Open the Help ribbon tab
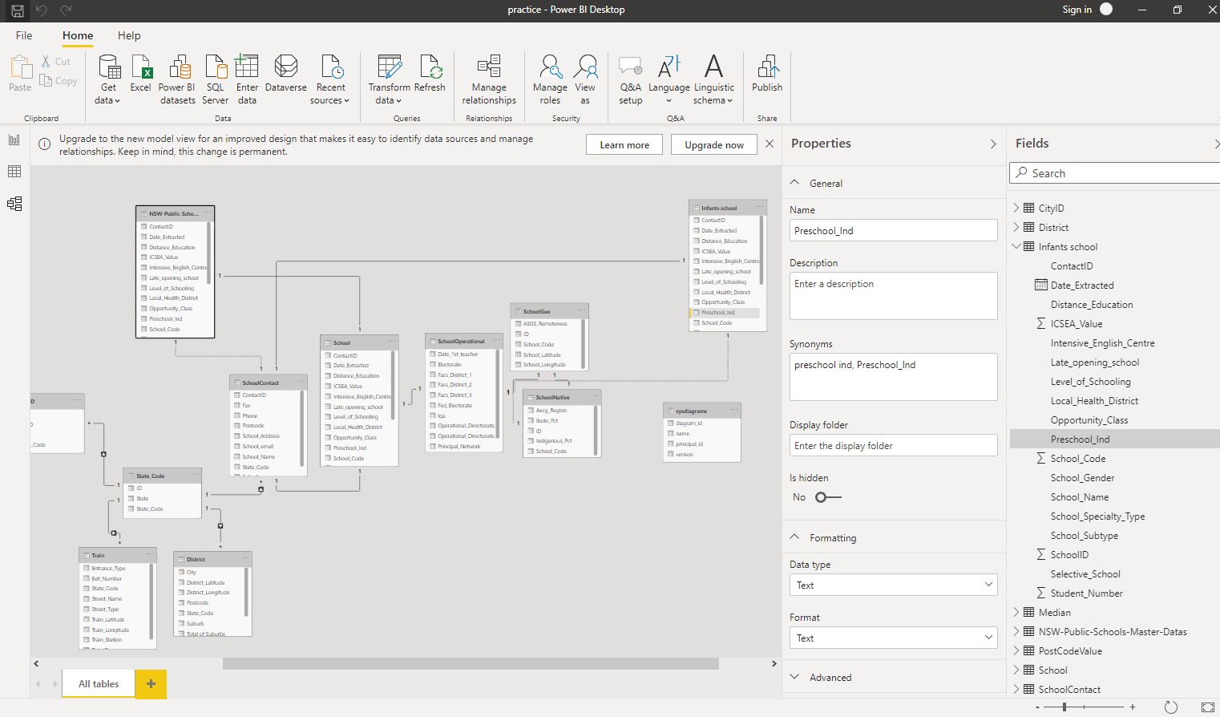 tap(129, 35)
